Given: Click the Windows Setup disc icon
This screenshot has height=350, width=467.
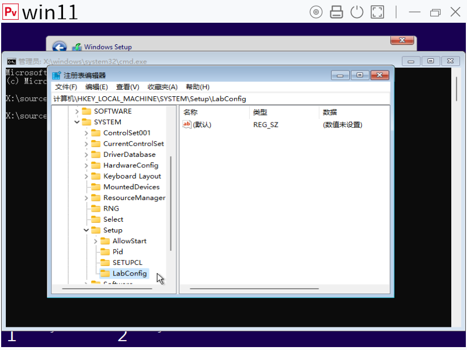Looking at the screenshot, I should (x=77, y=47).
